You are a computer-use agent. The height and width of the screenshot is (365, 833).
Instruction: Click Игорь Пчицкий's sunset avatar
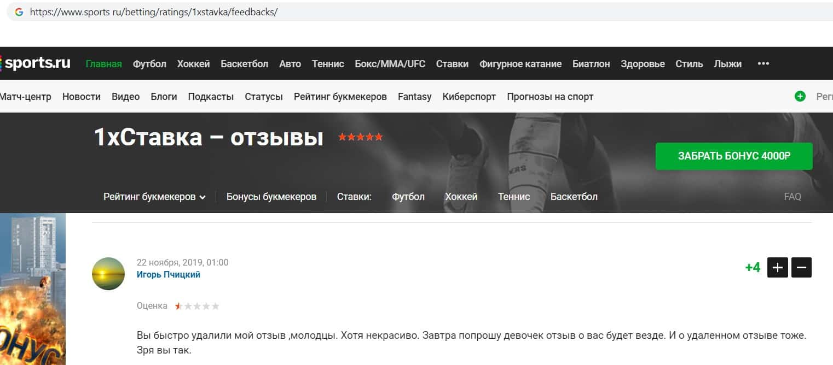click(108, 273)
